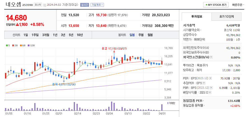
Task: Switch to the 주봉 candle chart
Action: (x=141, y=35)
